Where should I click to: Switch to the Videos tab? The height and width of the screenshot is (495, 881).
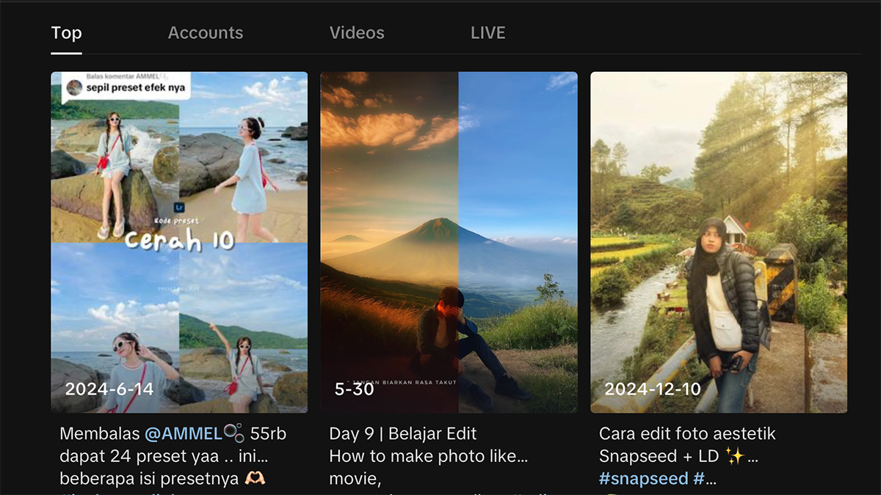point(357,33)
